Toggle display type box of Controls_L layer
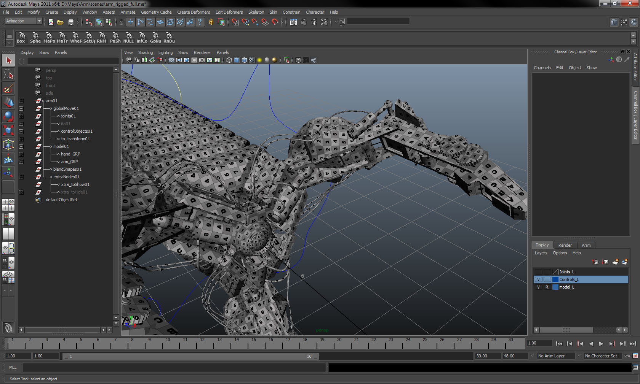This screenshot has width=640, height=384. tap(547, 279)
